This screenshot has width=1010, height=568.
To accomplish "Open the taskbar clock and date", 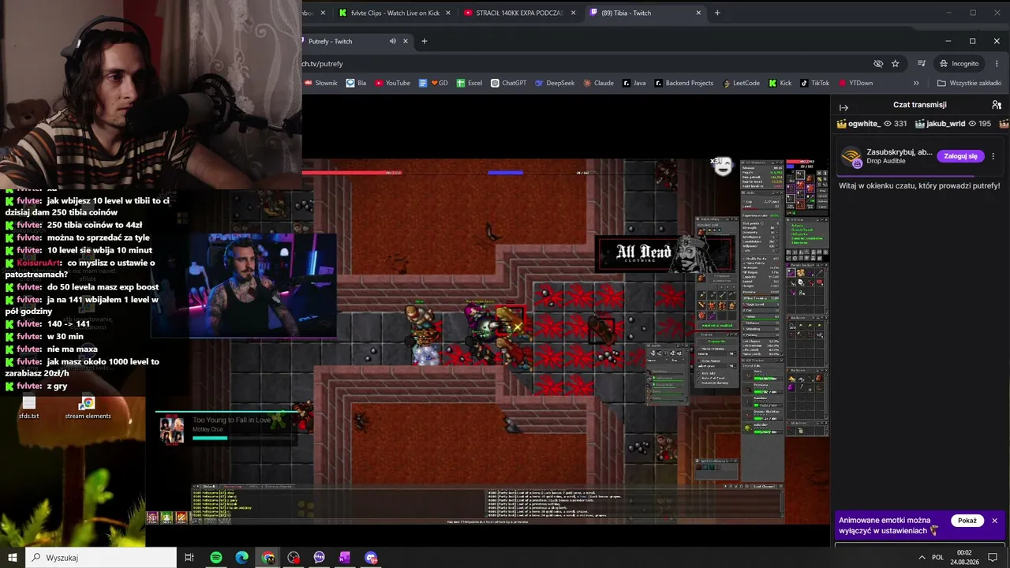I will pyautogui.click(x=964, y=558).
